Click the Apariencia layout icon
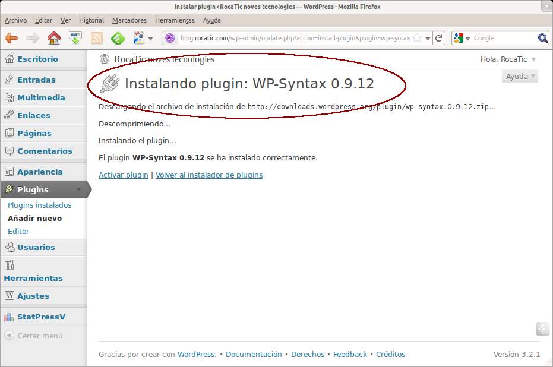Viewport: 553px width, 367px height. tap(9, 172)
